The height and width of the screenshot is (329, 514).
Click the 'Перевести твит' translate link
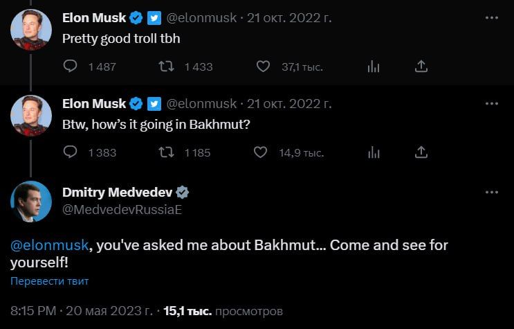49,281
